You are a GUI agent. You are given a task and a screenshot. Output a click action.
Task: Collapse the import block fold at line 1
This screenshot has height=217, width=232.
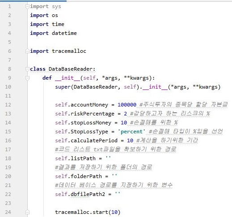[27, 7]
